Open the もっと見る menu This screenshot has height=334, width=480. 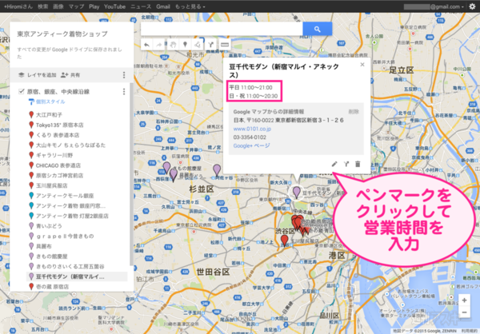(190, 6)
